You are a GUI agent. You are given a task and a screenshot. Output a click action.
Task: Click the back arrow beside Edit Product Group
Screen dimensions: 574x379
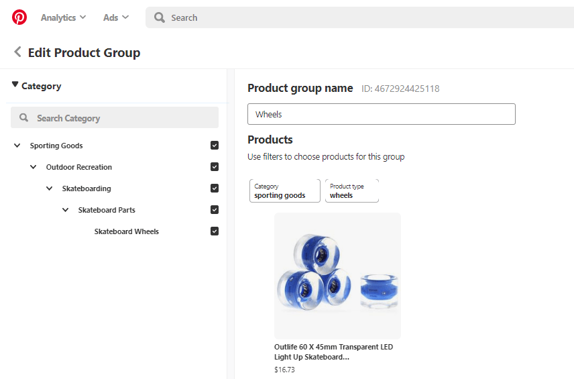(17, 52)
